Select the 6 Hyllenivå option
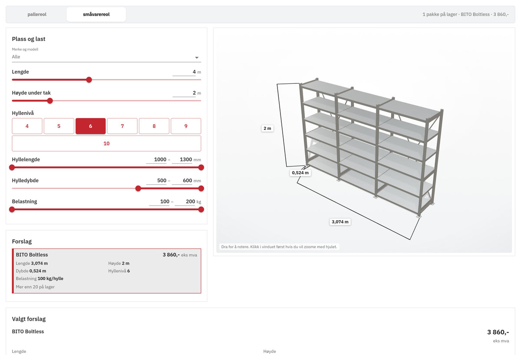Image resolution: width=521 pixels, height=355 pixels. click(91, 126)
